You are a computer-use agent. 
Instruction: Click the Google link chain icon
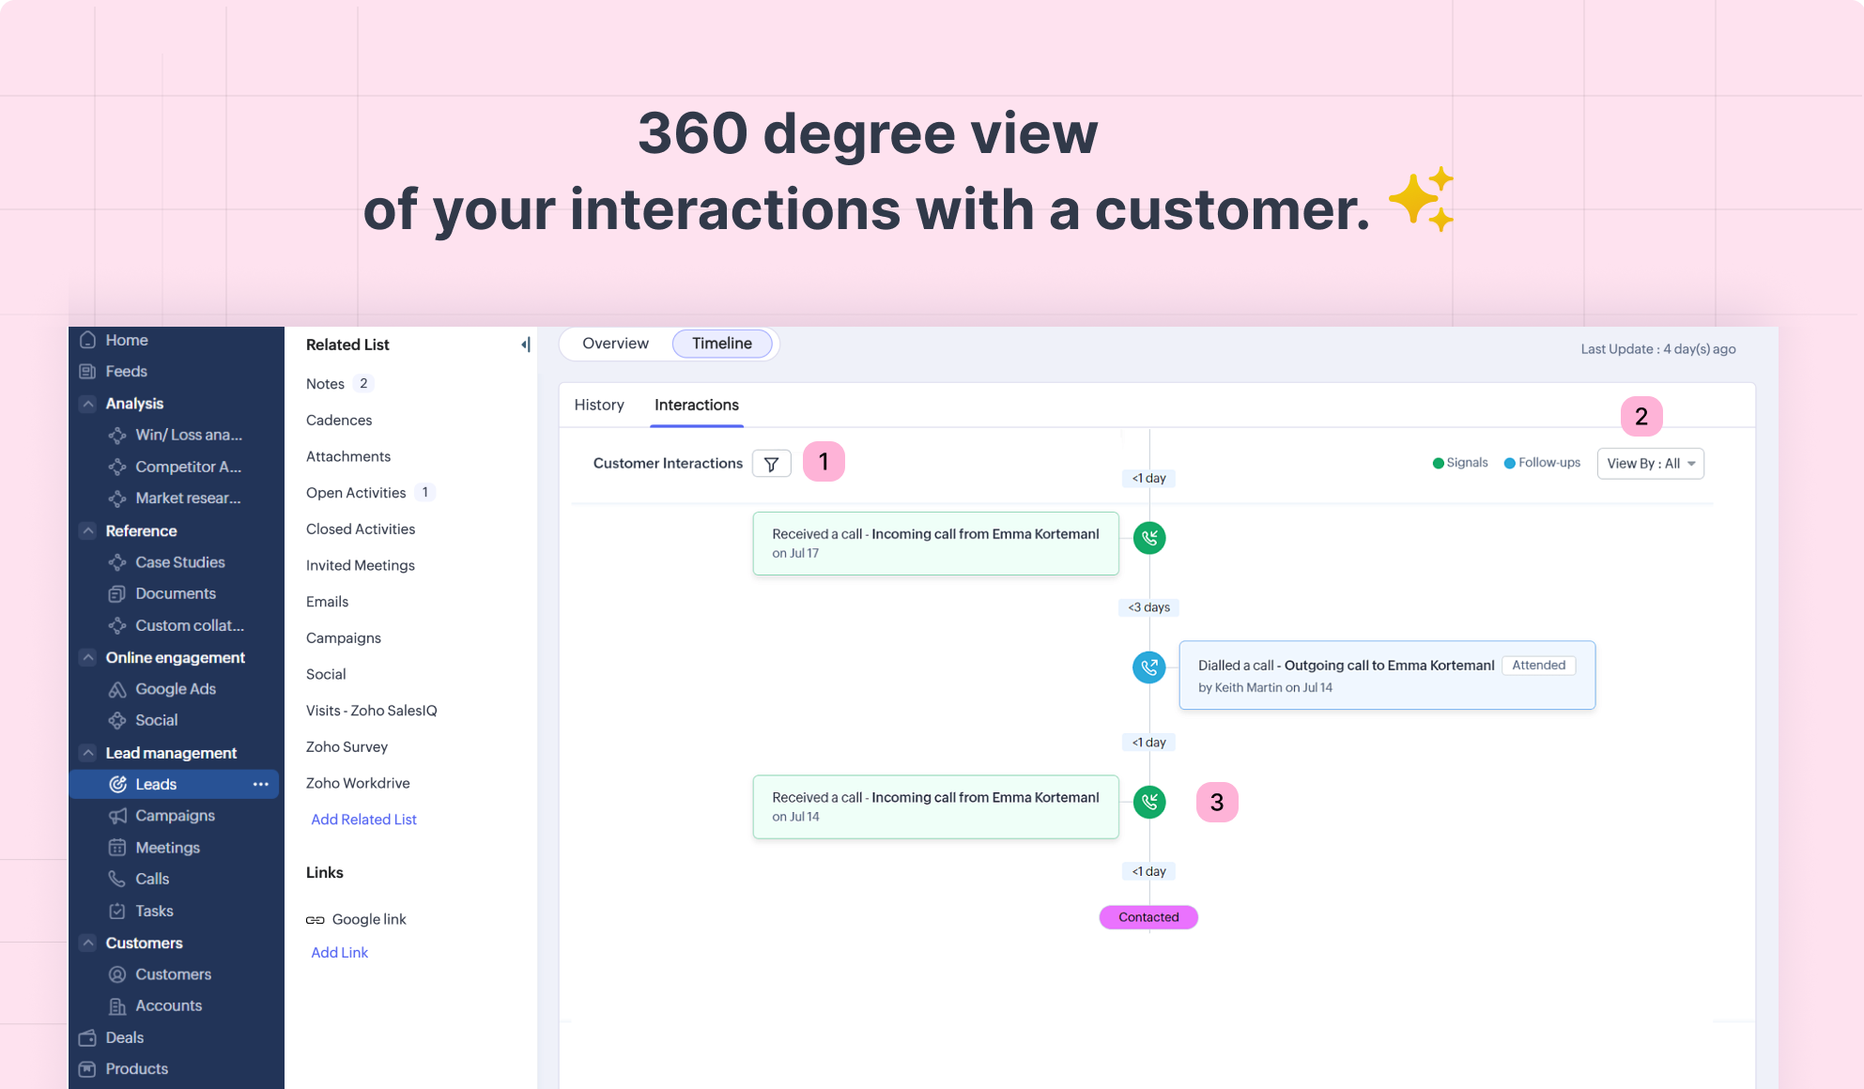(316, 920)
